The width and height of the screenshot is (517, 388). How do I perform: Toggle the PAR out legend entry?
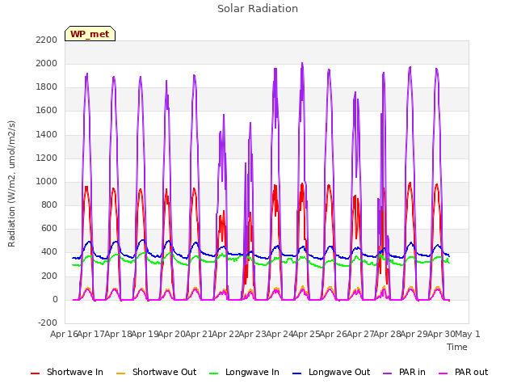(x=463, y=372)
